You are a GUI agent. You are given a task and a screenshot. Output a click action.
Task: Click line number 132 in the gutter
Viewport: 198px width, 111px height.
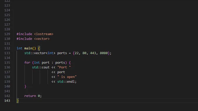point(7,48)
